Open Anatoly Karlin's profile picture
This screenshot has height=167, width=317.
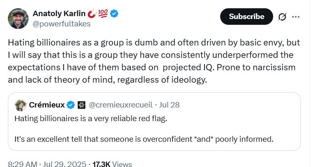(x=18, y=19)
